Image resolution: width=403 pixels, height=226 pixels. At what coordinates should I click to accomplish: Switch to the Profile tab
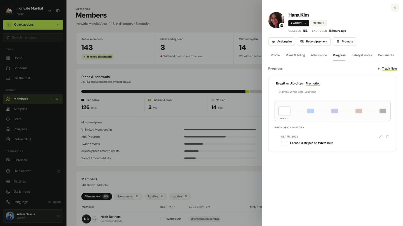275,55
